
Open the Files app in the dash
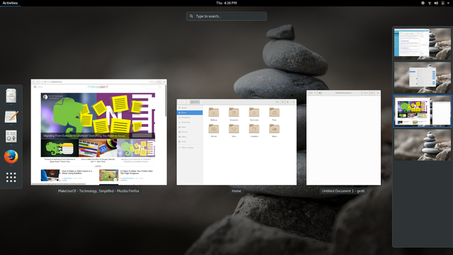tap(11, 96)
